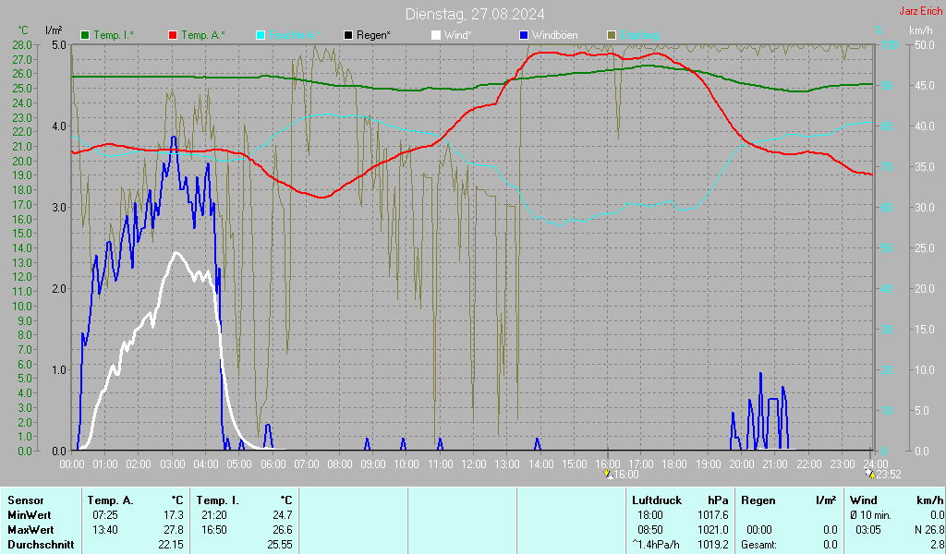Click the 'l/m²' axis unit above the chart
Image resolution: width=946 pixels, height=554 pixels.
[x=54, y=30]
